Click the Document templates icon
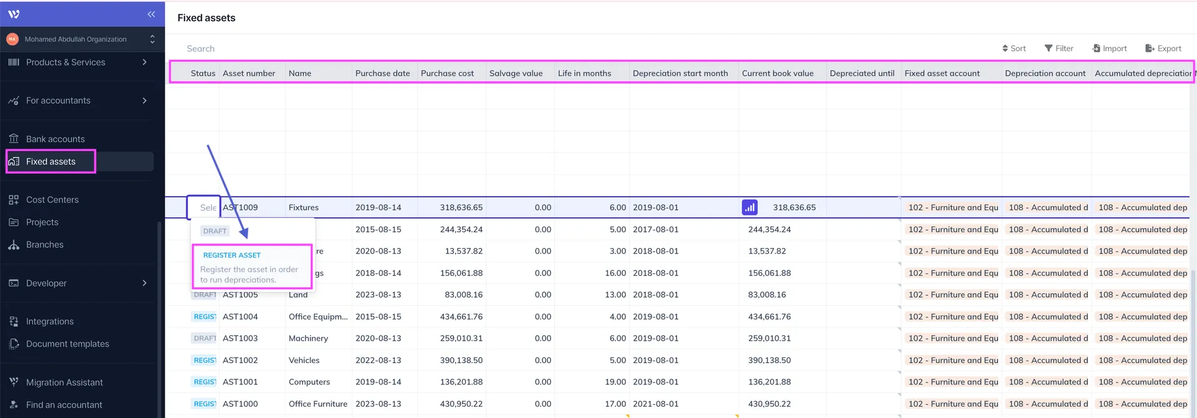 click(14, 344)
